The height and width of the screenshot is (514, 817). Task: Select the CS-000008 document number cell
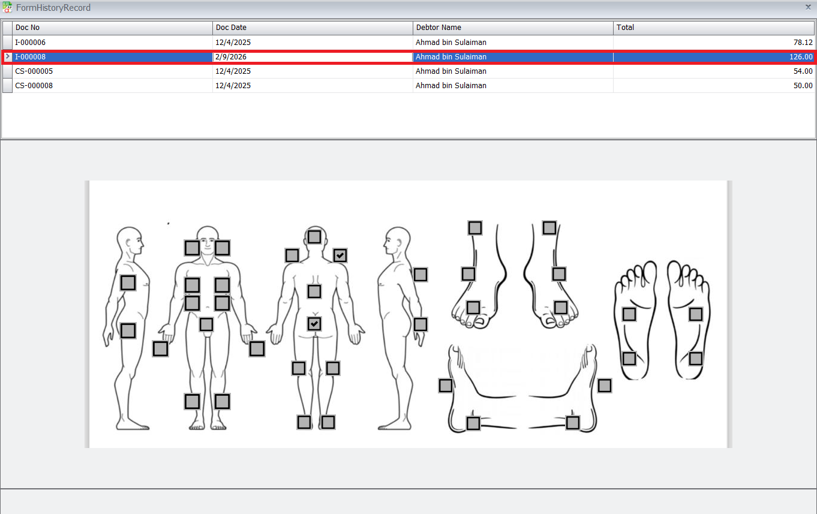click(x=112, y=86)
